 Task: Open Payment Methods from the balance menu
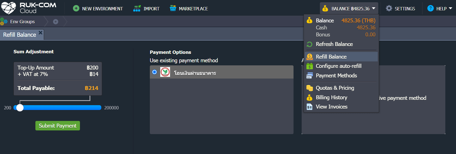pos(336,76)
